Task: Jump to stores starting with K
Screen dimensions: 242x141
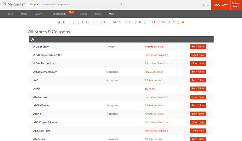Action: (x=105, y=22)
